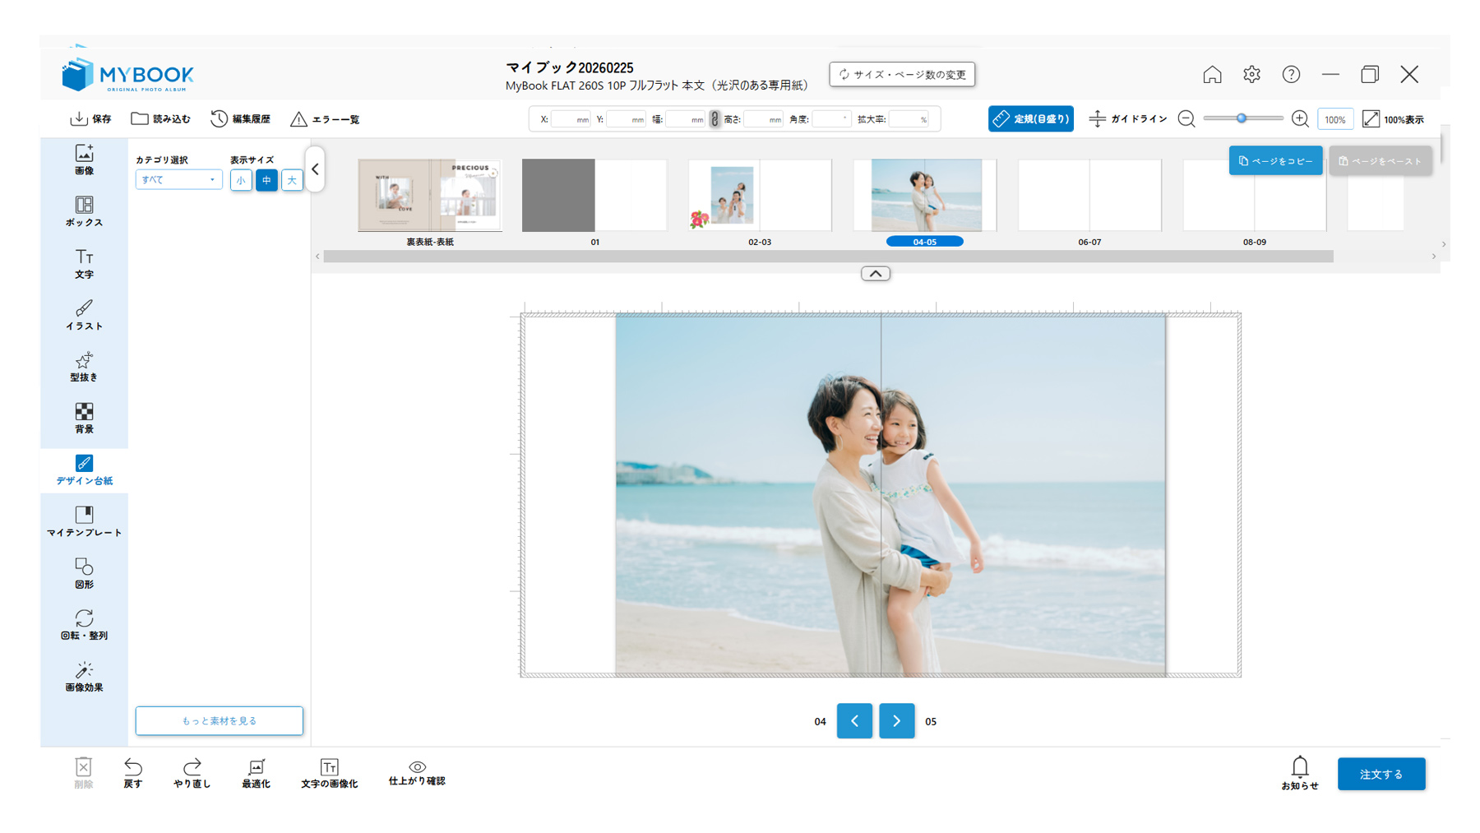The height and width of the screenshot is (833, 1480).
Task: Click the 戻す (undo) icon
Action: 133,773
